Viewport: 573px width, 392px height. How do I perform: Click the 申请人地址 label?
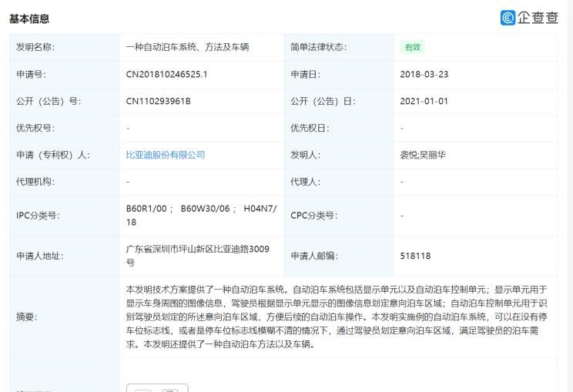(40, 256)
